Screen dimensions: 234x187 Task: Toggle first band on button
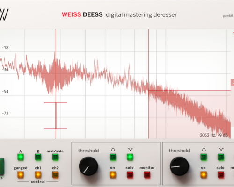pos(113,174)
